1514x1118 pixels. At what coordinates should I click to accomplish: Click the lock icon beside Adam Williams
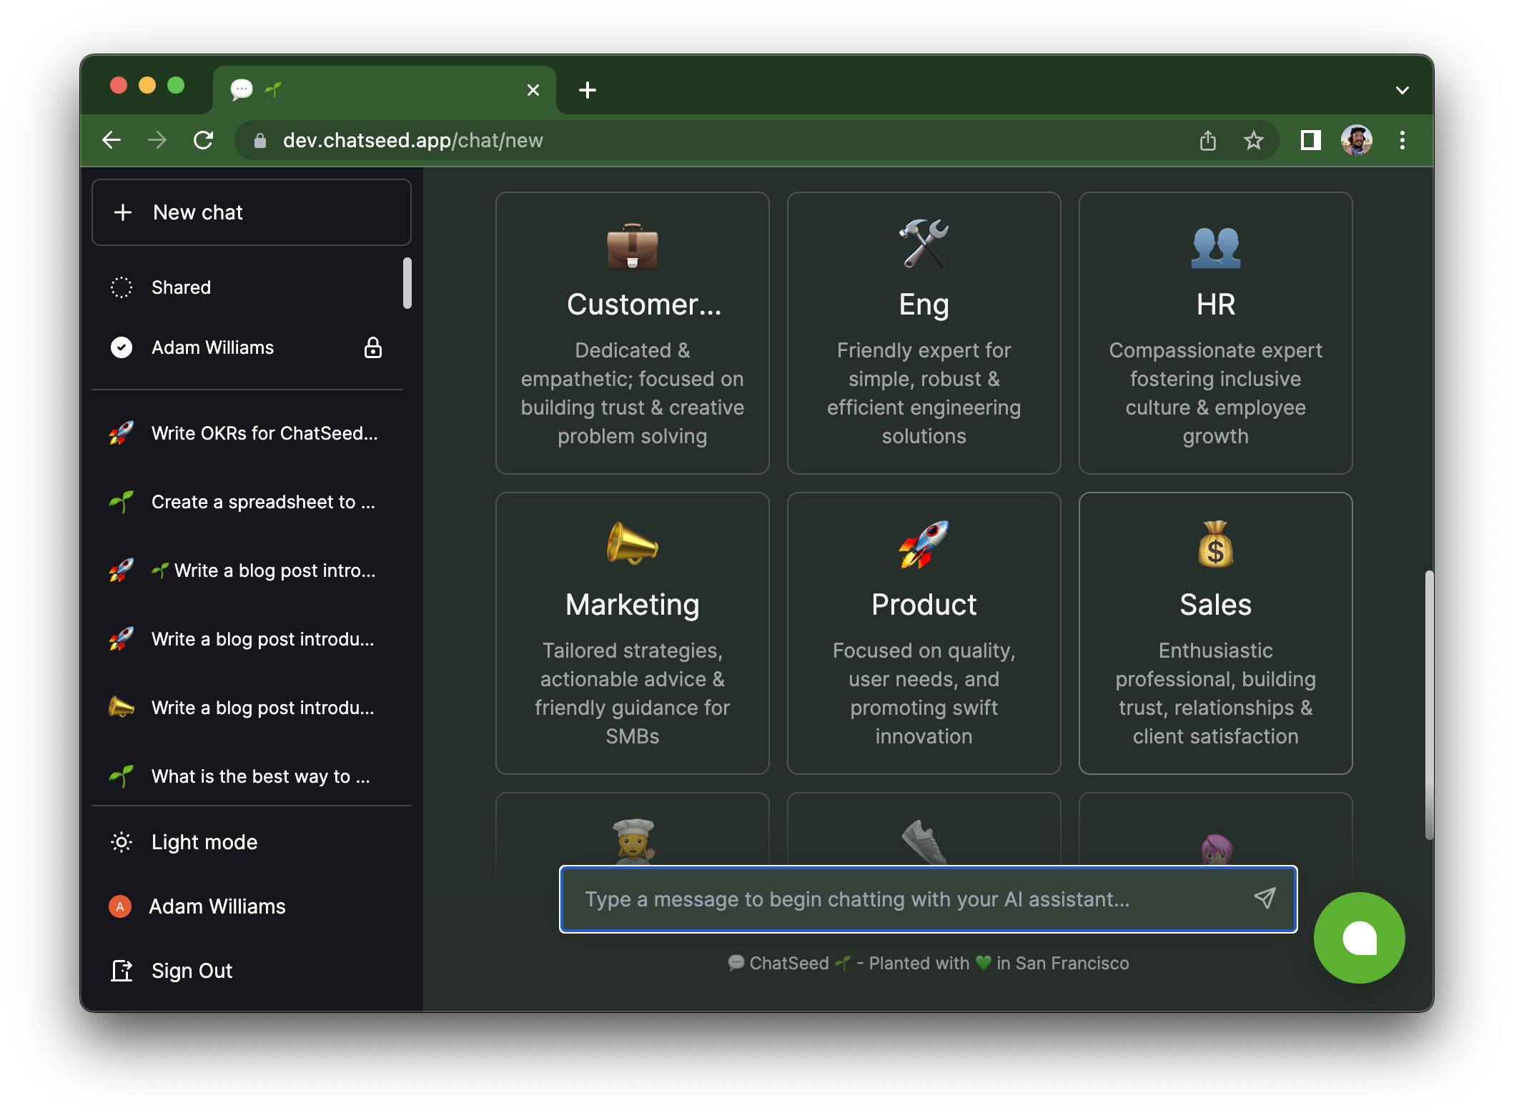point(372,347)
